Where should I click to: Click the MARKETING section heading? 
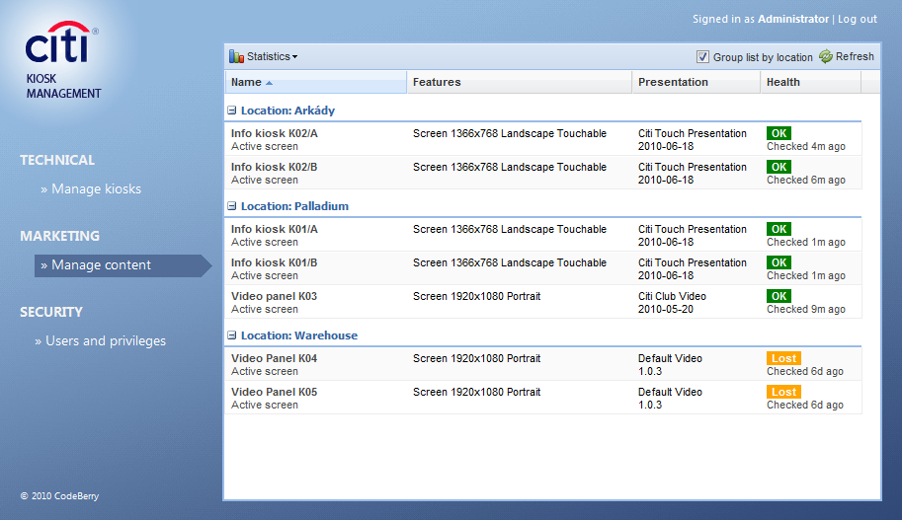[60, 236]
